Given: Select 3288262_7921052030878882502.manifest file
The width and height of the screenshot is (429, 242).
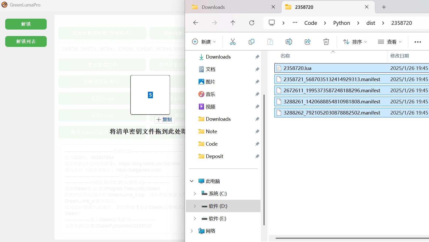Looking at the screenshot, I should tap(352, 113).
